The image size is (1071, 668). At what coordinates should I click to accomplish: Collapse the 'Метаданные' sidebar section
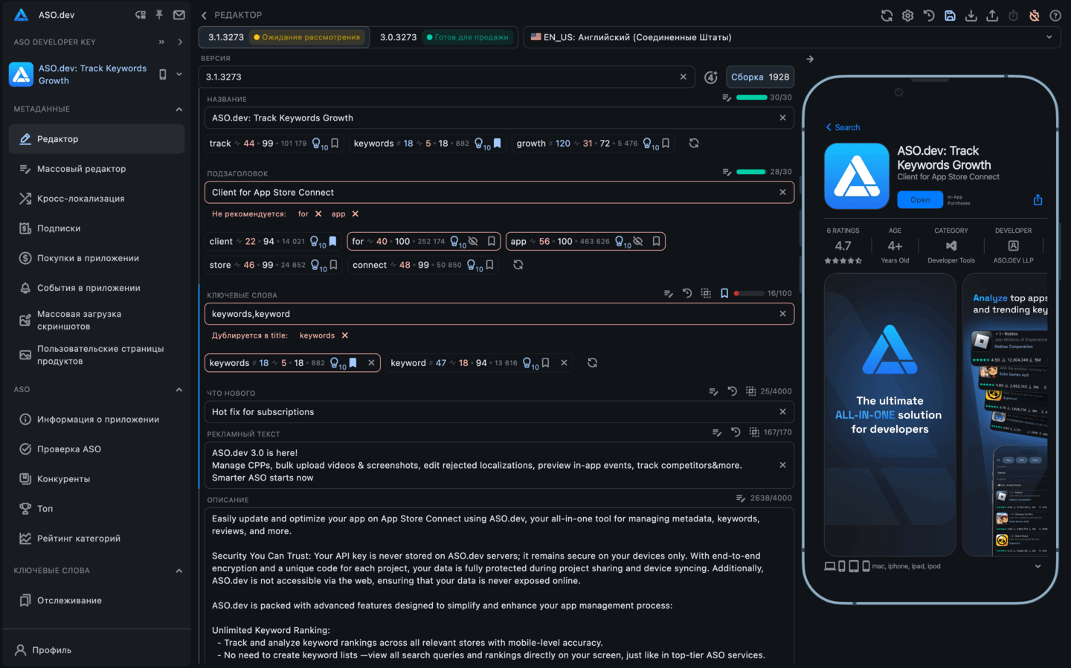pos(178,109)
